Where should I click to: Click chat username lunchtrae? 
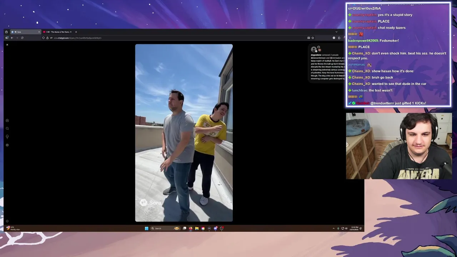pyautogui.click(x=360, y=90)
